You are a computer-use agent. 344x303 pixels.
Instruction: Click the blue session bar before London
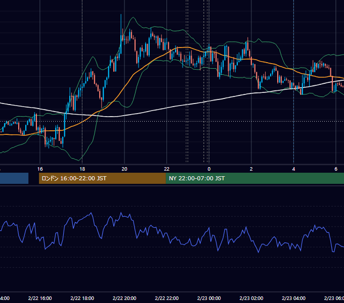14,178
